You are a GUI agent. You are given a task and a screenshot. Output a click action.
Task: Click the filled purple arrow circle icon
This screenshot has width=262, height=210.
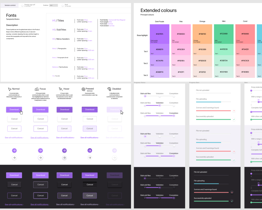[x=14, y=150]
